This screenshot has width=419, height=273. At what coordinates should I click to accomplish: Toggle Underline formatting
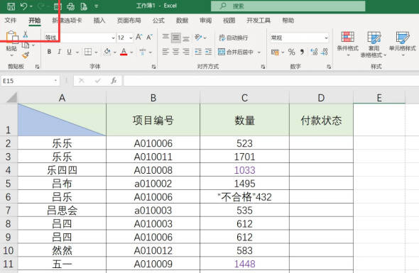[x=69, y=52]
